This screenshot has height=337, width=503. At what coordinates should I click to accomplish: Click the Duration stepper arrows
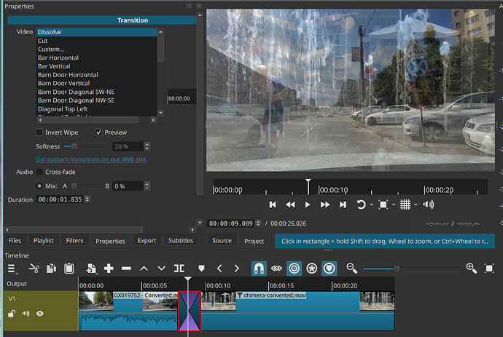[x=87, y=199]
